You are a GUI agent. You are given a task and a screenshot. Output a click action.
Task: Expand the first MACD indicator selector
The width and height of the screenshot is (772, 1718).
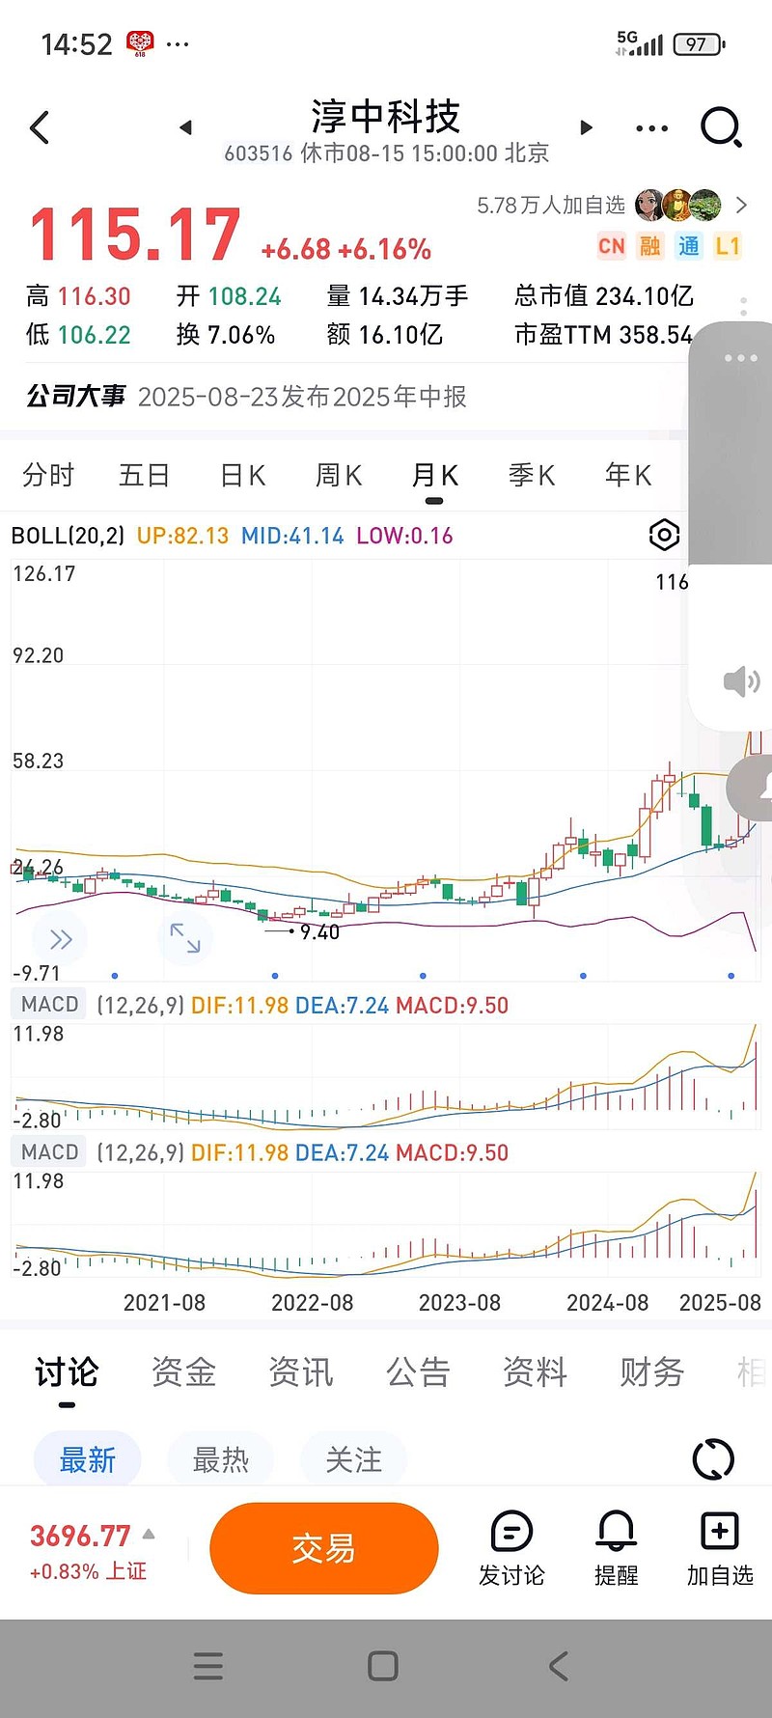point(50,1005)
